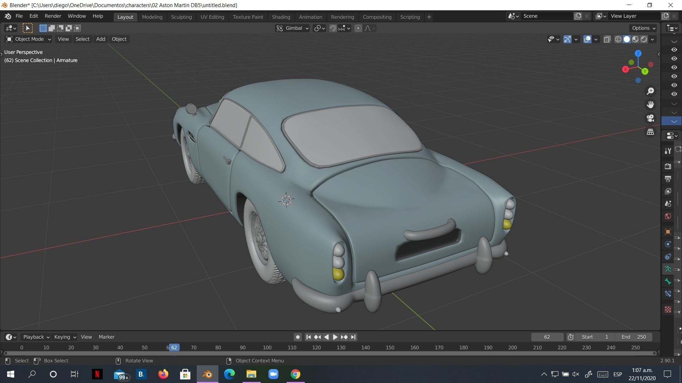
Task: Switch to the Shading workspace tab
Action: (281, 17)
